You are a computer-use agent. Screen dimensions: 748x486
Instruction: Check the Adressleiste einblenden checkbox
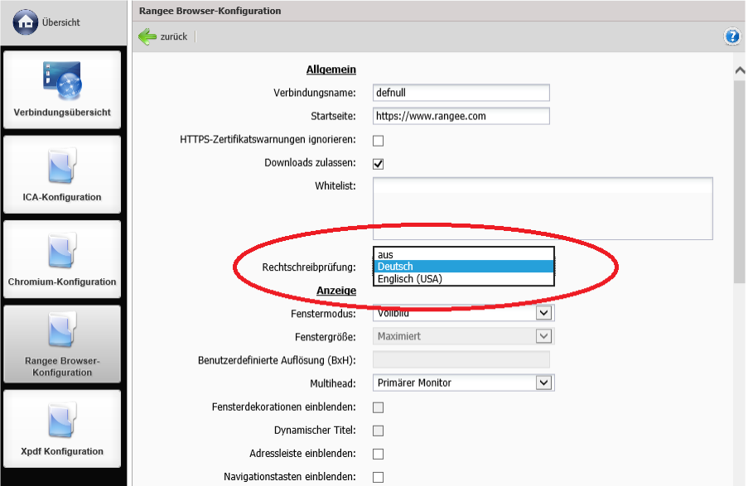378,454
